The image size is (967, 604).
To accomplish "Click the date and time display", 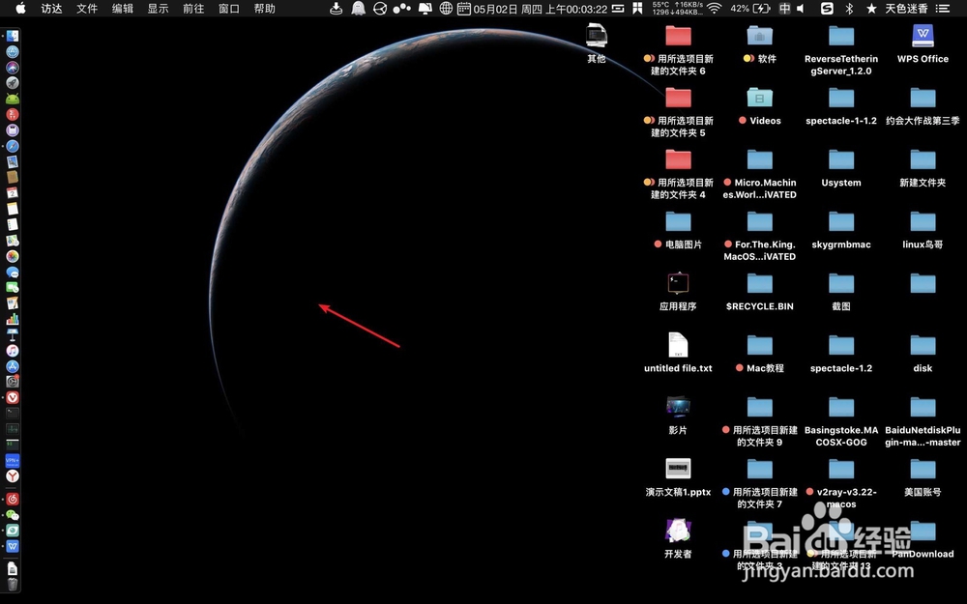I will point(541,10).
